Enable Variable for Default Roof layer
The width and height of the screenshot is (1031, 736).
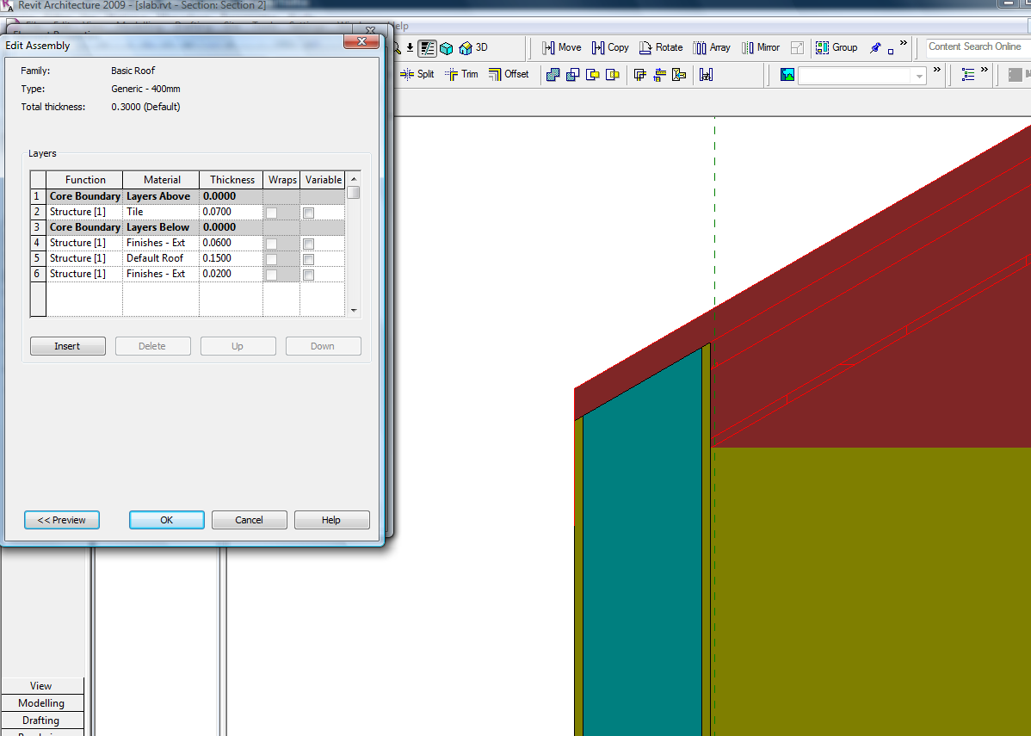point(308,259)
